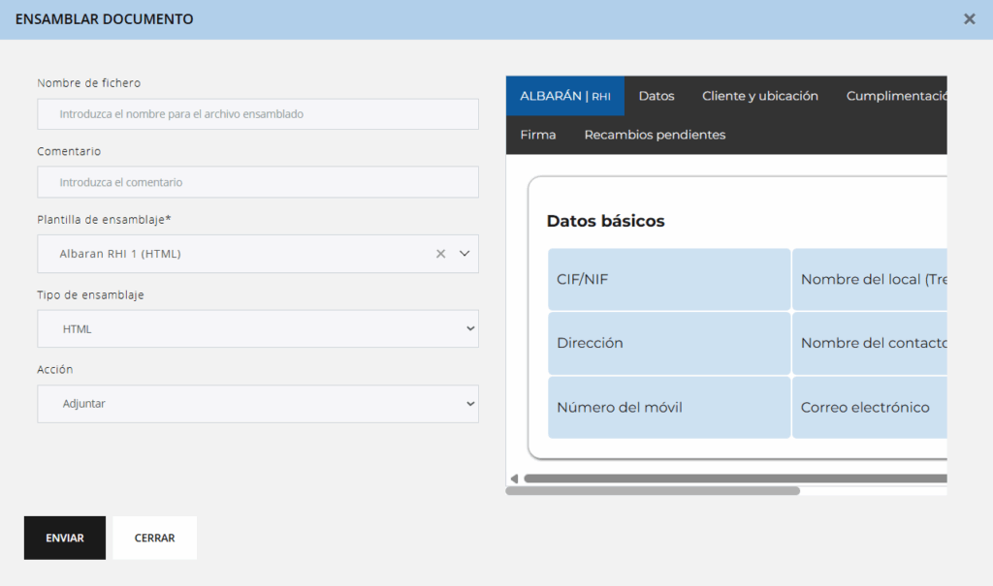Open the Tipo de ensamblaje dropdown

(x=258, y=329)
